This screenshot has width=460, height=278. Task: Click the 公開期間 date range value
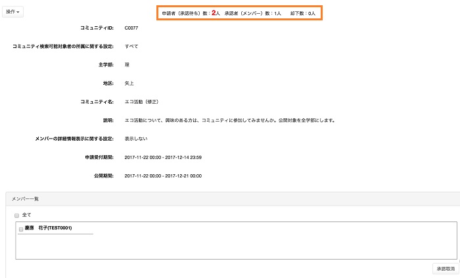point(162,176)
